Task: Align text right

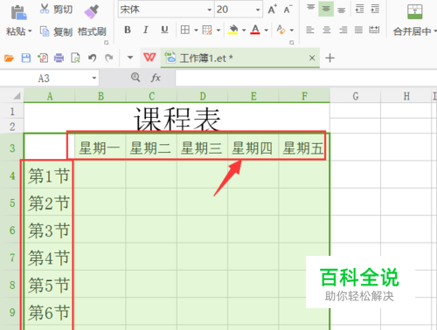Action: (x=343, y=30)
